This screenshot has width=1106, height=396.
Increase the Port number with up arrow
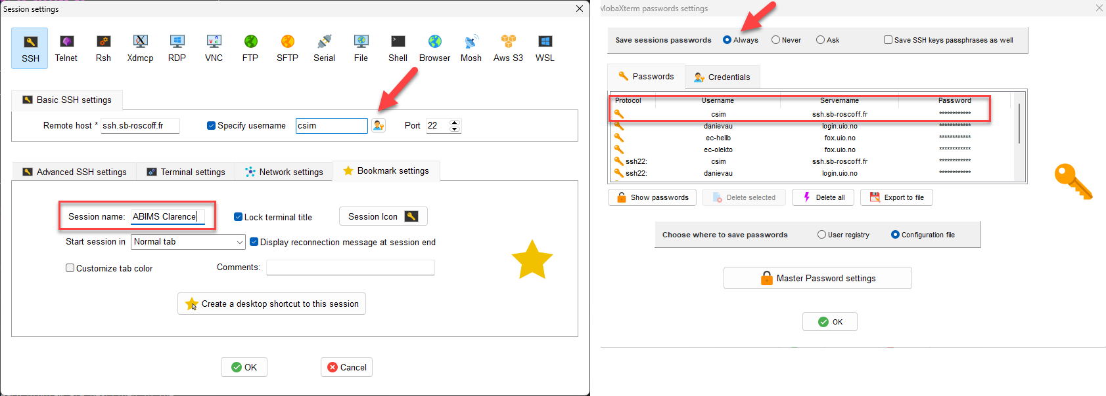454,122
